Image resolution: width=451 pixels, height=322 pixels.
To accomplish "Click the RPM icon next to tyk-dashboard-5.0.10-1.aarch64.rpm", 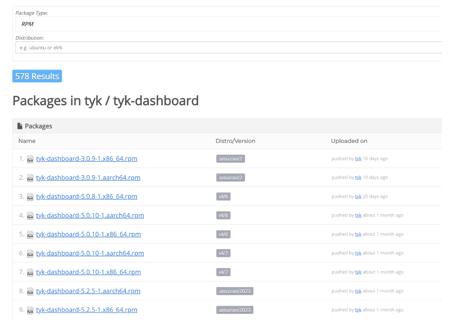I will tap(30, 215).
